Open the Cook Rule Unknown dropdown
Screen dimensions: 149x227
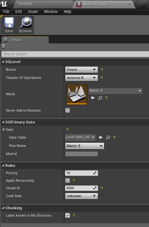tap(81, 196)
